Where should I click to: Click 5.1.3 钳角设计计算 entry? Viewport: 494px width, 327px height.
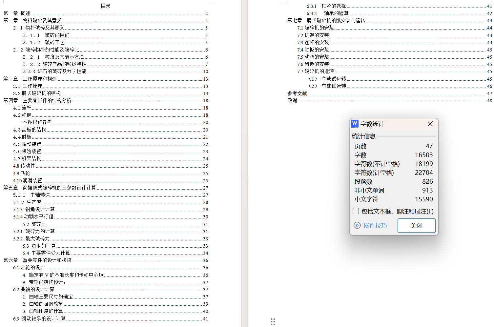111,209
